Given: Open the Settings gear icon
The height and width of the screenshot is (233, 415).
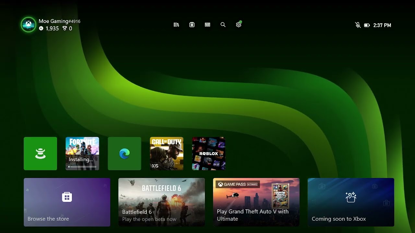Looking at the screenshot, I should coord(239,24).
